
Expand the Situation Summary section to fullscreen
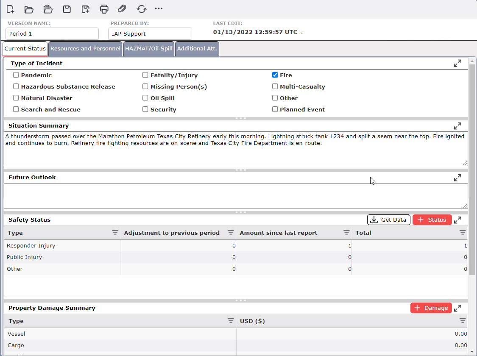(x=457, y=126)
